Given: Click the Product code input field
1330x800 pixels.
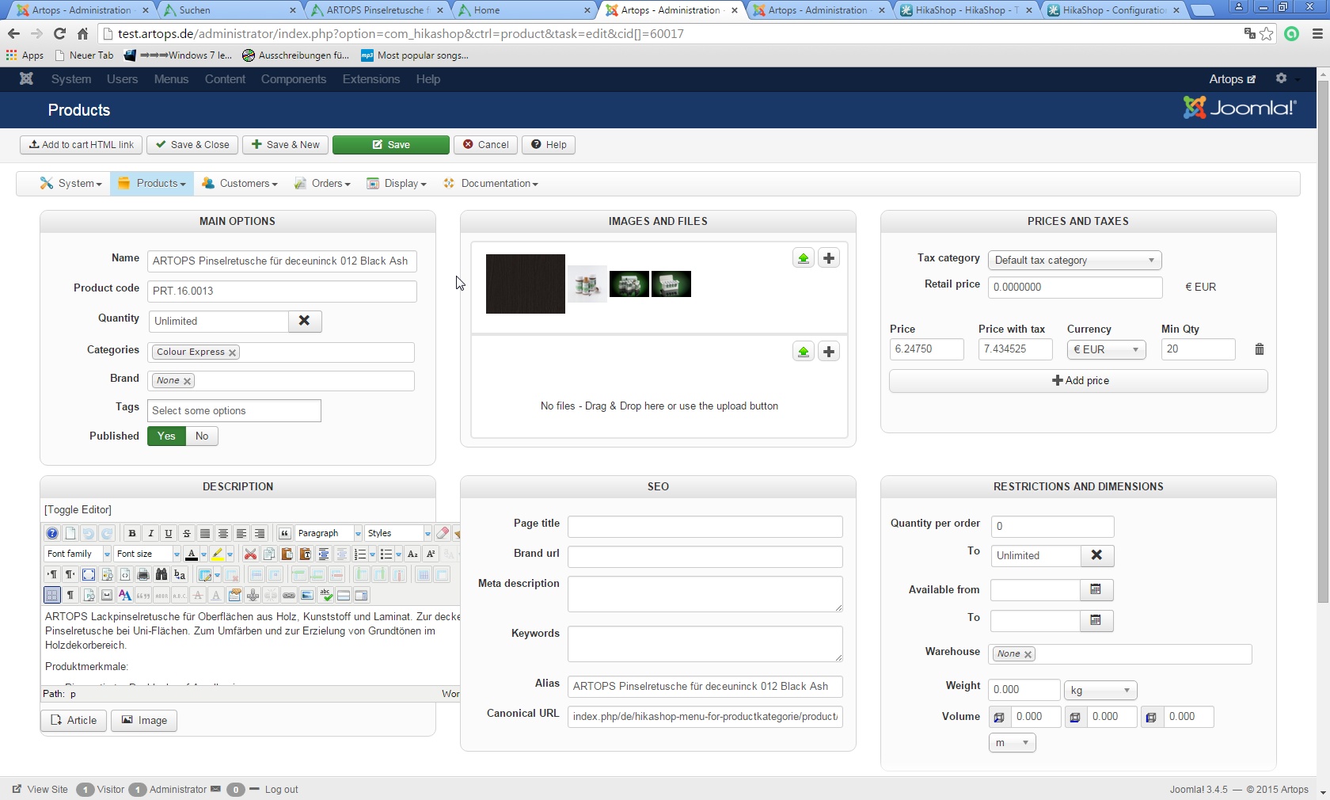Looking at the screenshot, I should click(x=282, y=291).
